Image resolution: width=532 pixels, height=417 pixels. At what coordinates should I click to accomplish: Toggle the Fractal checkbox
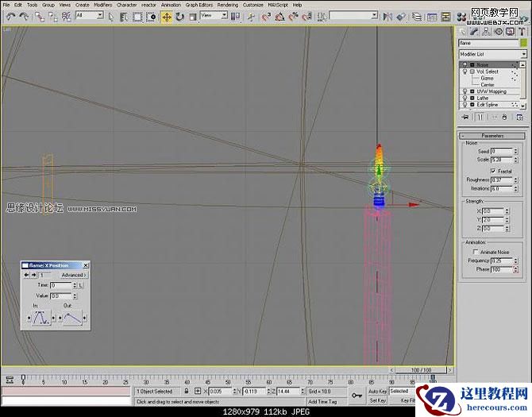pos(494,171)
